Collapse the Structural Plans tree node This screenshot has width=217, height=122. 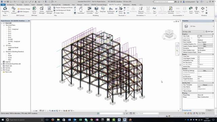4,25
